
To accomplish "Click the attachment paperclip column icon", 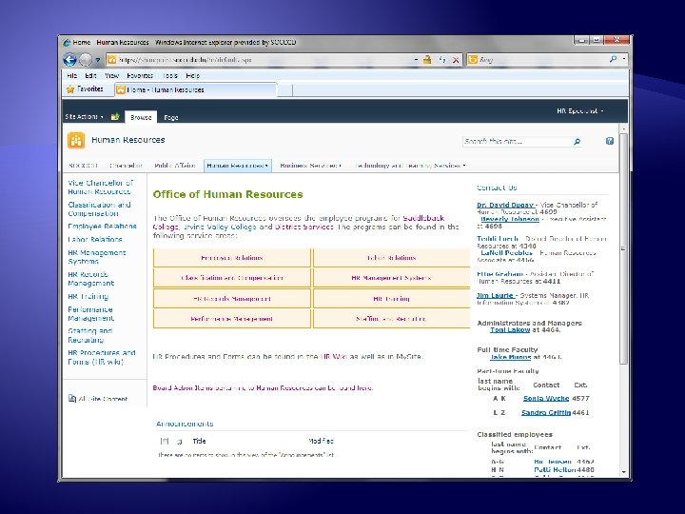I will 179,442.
